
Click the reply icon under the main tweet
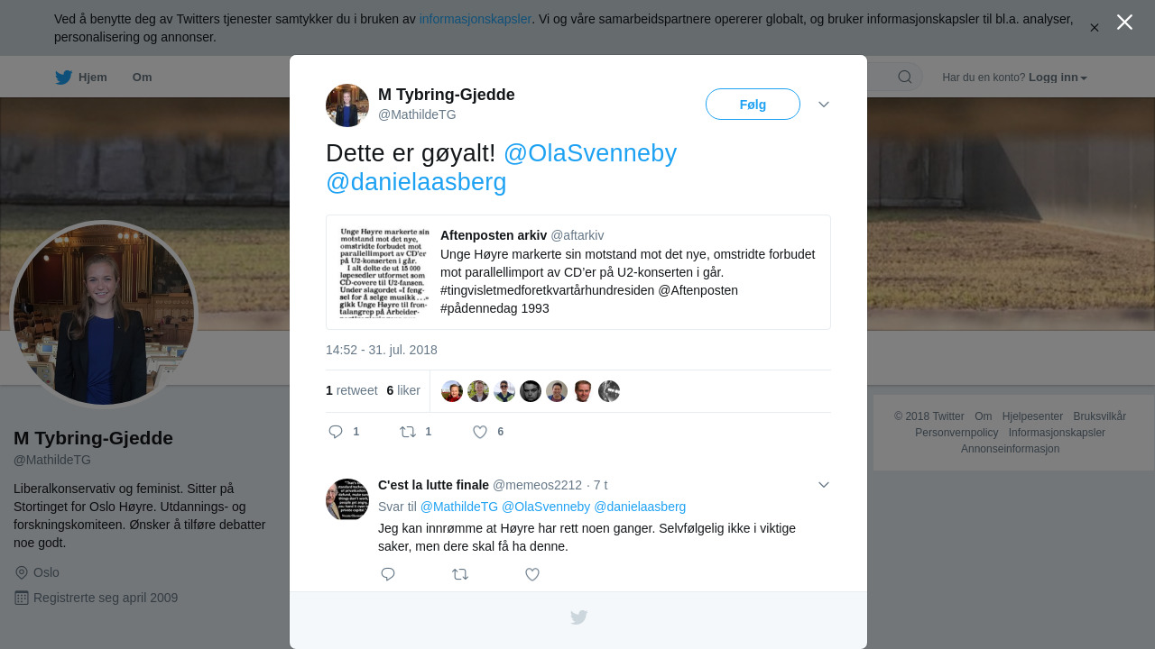click(336, 432)
